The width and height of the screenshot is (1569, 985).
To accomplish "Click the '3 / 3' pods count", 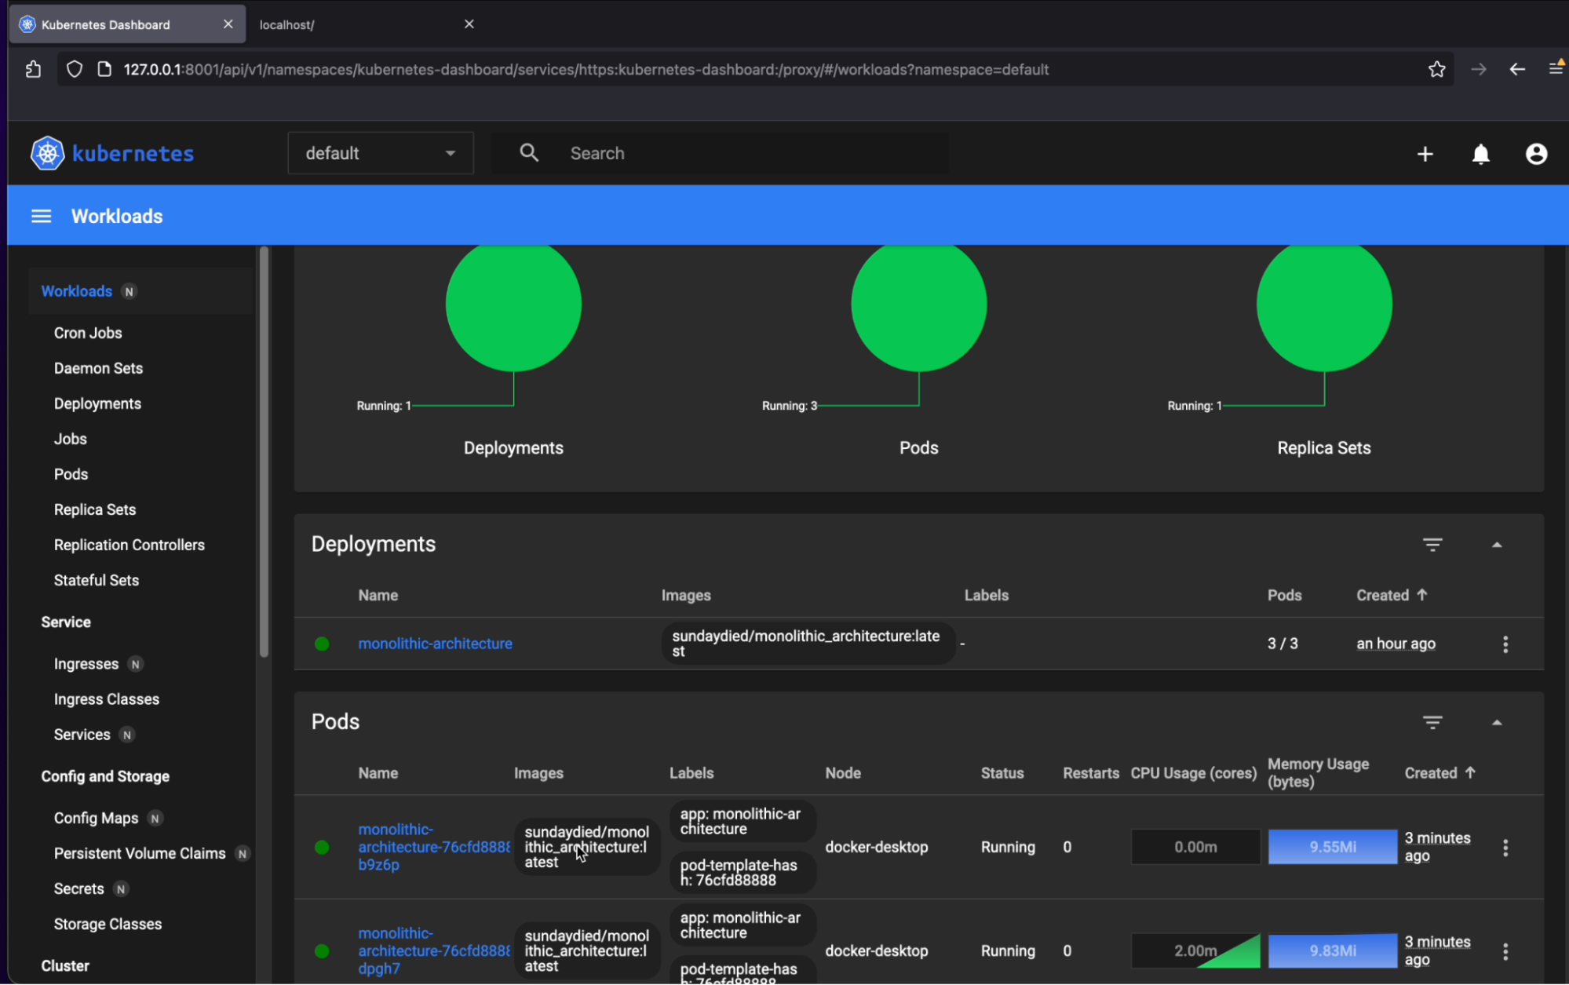I will pos(1283,644).
